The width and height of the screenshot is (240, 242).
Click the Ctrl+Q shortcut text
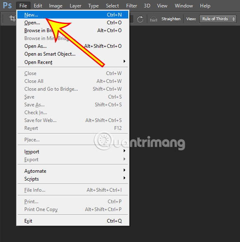[114, 221]
